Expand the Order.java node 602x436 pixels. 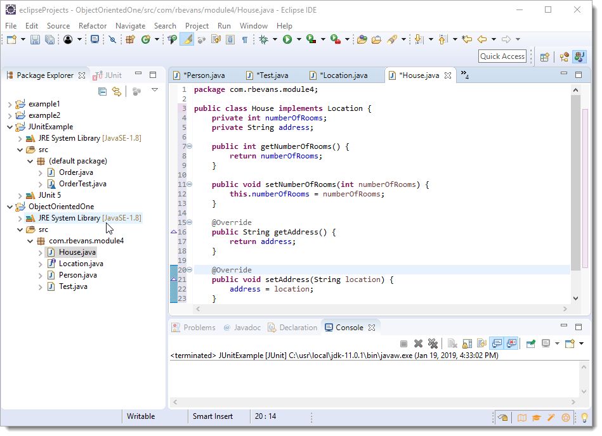[41, 173]
